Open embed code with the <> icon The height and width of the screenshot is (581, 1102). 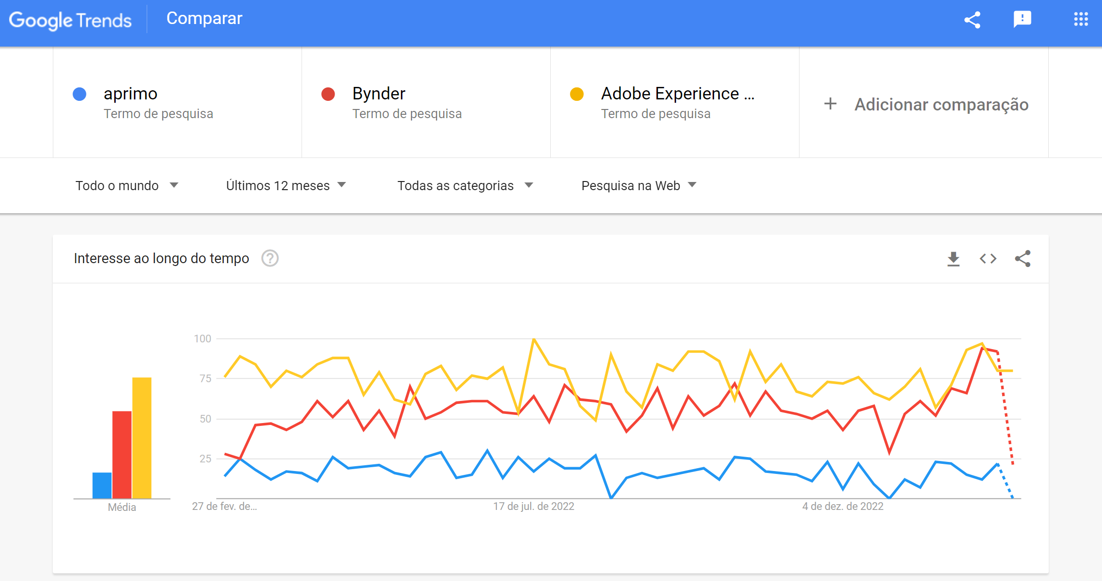(988, 258)
